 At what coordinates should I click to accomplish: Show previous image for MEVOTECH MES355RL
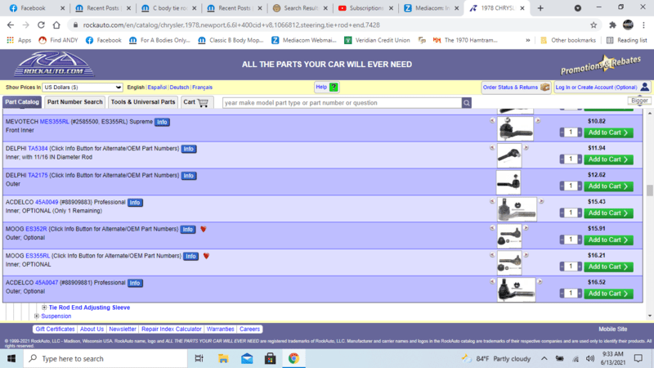(x=493, y=120)
